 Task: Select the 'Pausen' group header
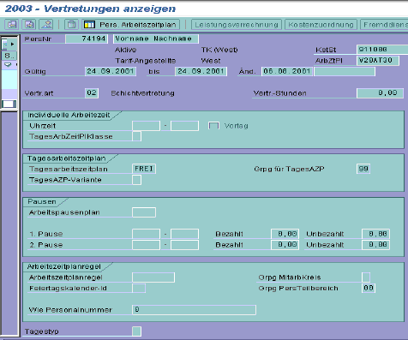point(42,202)
